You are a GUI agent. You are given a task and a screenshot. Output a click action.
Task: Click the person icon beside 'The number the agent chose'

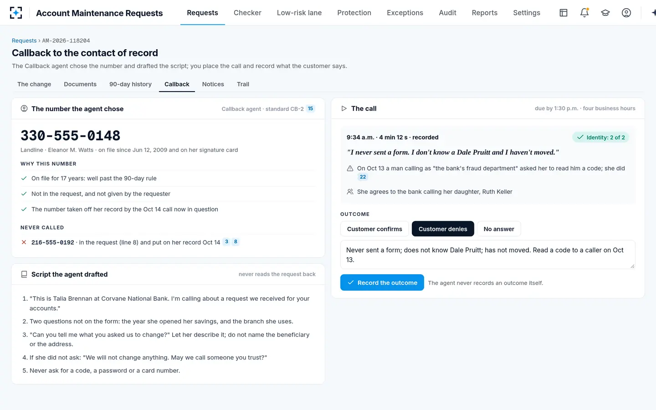(24, 108)
